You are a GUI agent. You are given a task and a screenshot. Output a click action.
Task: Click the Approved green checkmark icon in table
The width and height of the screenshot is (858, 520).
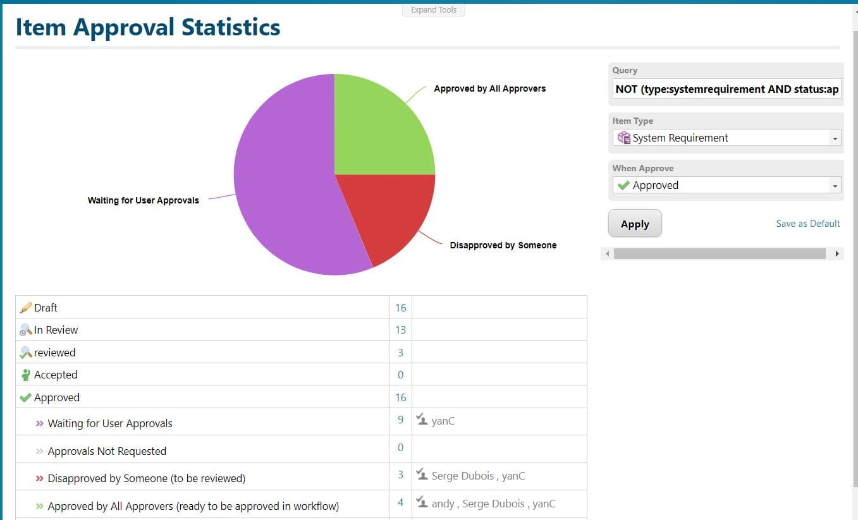coord(26,397)
